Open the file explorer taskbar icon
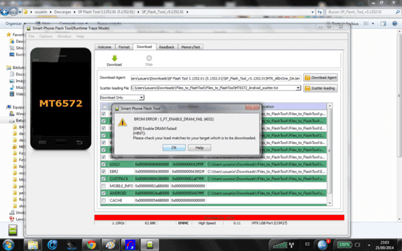The width and height of the screenshot is (402, 251). click(x=33, y=245)
